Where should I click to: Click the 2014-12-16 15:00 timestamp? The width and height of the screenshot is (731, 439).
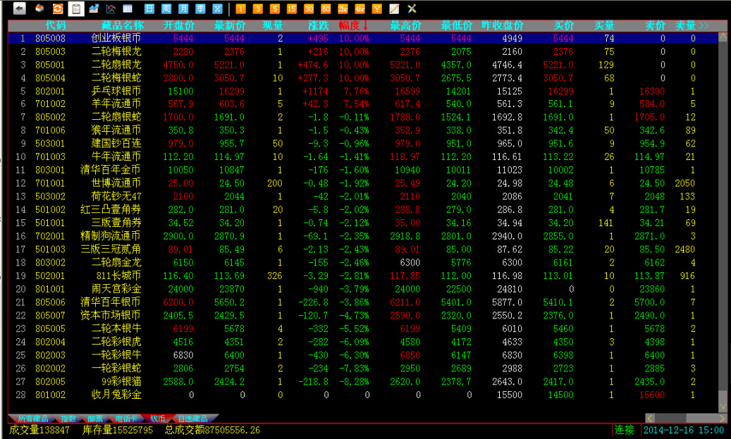[684, 430]
